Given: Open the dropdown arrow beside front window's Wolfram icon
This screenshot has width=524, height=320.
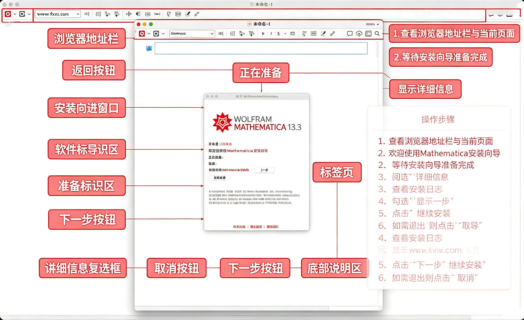Looking at the screenshot, I should click(149, 34).
